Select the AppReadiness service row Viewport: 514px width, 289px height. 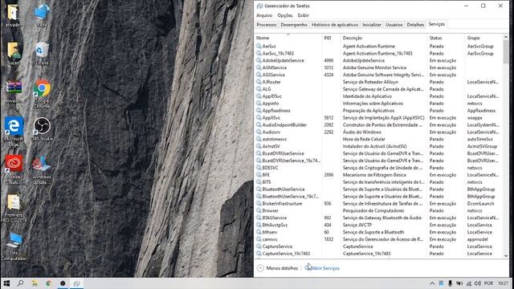pyautogui.click(x=378, y=111)
